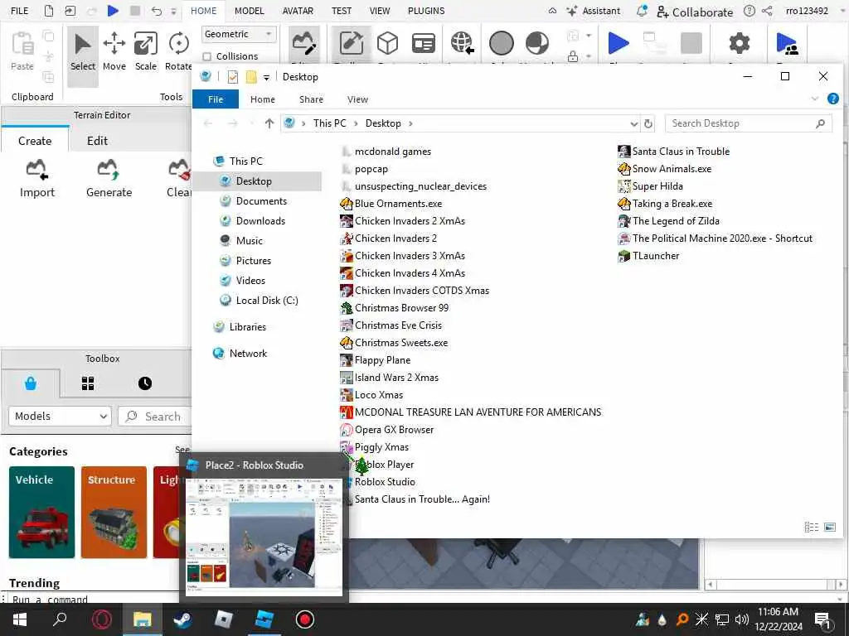Click the Import from web globe icon
The height and width of the screenshot is (636, 849).
point(462,43)
